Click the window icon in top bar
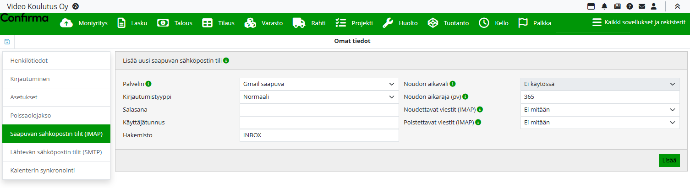The width and height of the screenshot is (690, 188). (591, 6)
